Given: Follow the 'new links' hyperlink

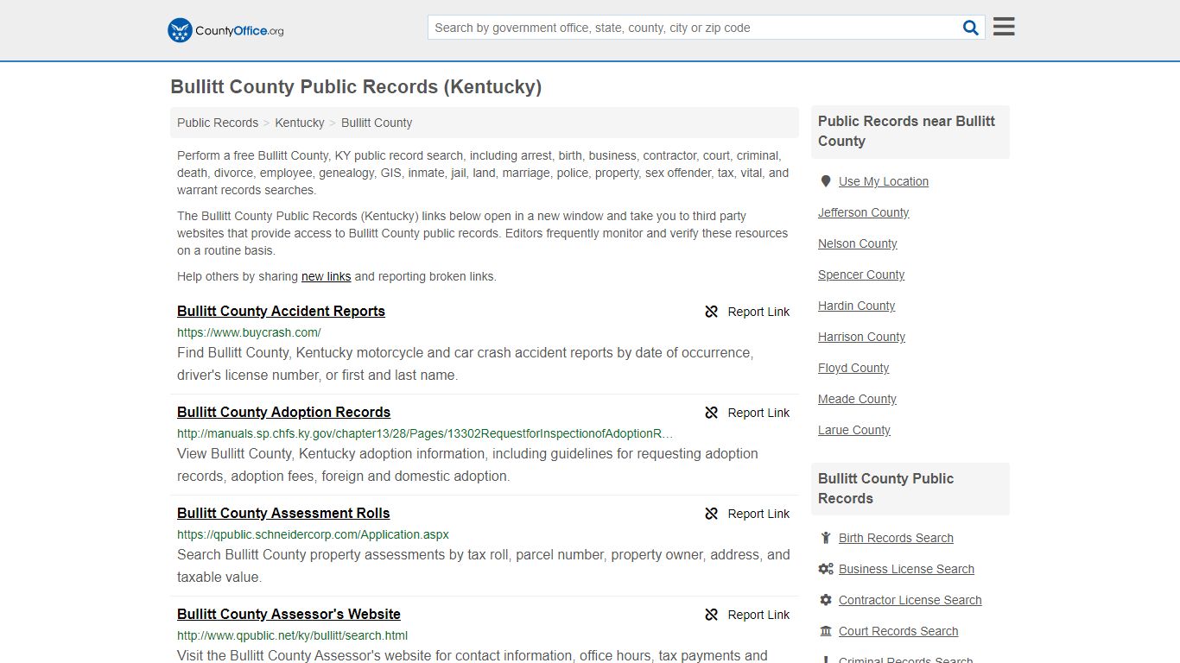Looking at the screenshot, I should click(326, 276).
